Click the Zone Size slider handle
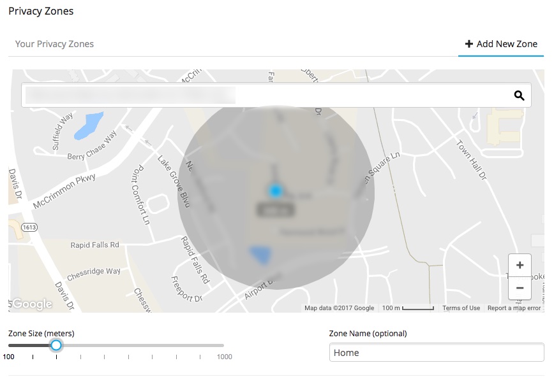The width and height of the screenshot is (554, 377). (x=56, y=345)
